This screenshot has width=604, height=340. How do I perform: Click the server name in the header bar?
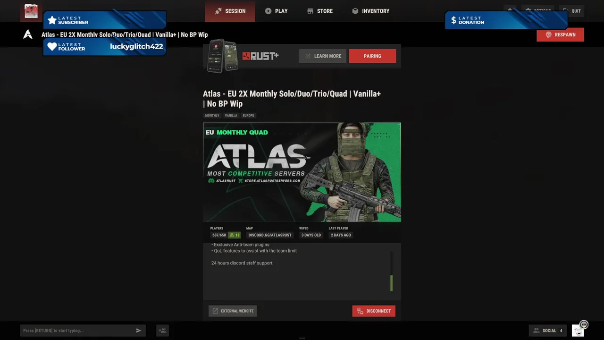(125, 34)
